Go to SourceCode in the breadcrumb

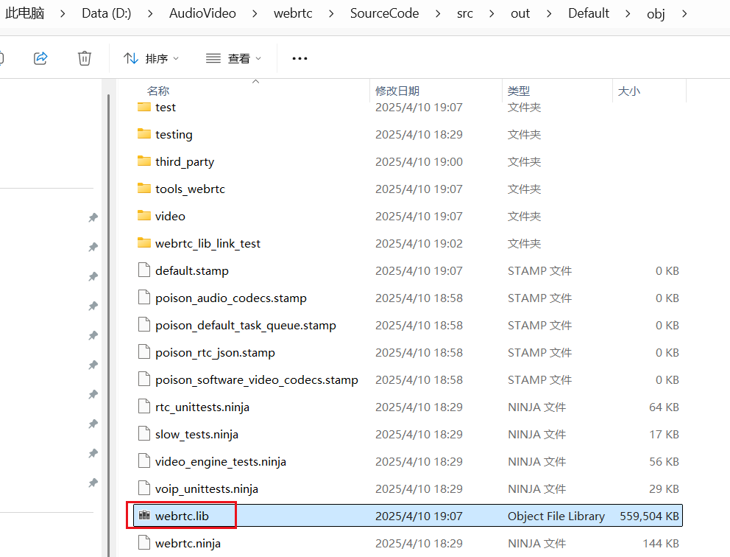tap(385, 13)
